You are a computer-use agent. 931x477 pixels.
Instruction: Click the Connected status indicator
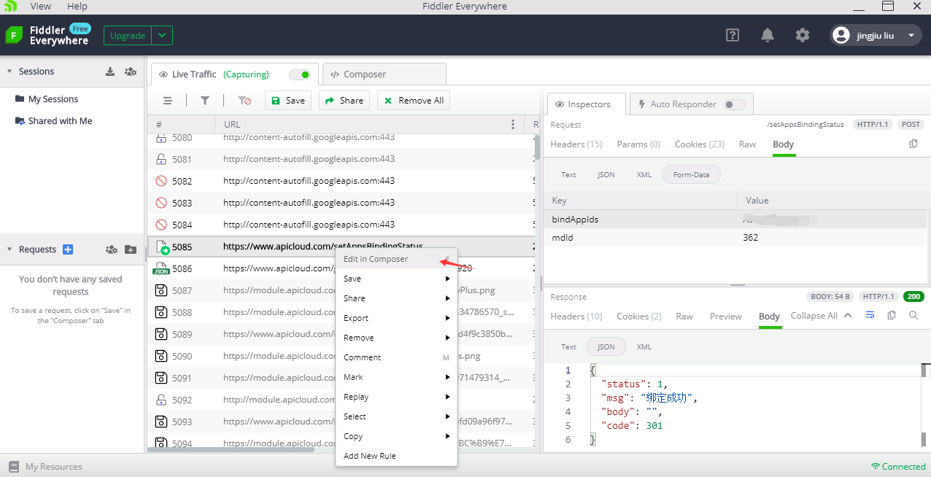coord(898,467)
